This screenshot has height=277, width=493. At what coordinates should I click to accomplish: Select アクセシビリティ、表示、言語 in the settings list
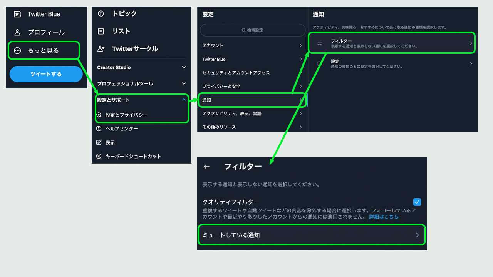[252, 113]
